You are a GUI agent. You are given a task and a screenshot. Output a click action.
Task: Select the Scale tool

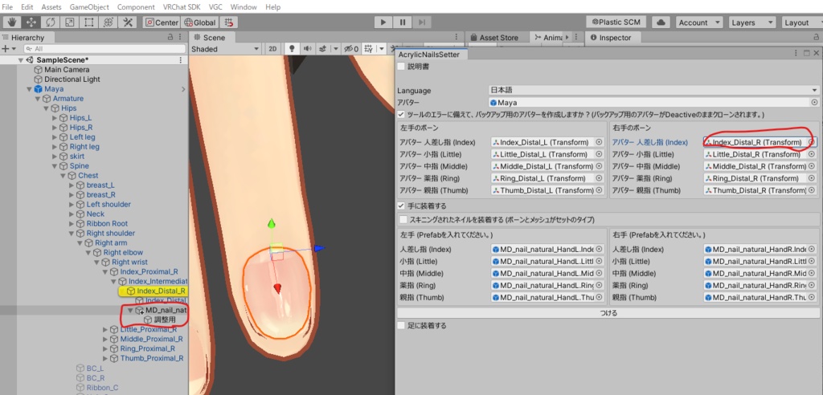70,22
